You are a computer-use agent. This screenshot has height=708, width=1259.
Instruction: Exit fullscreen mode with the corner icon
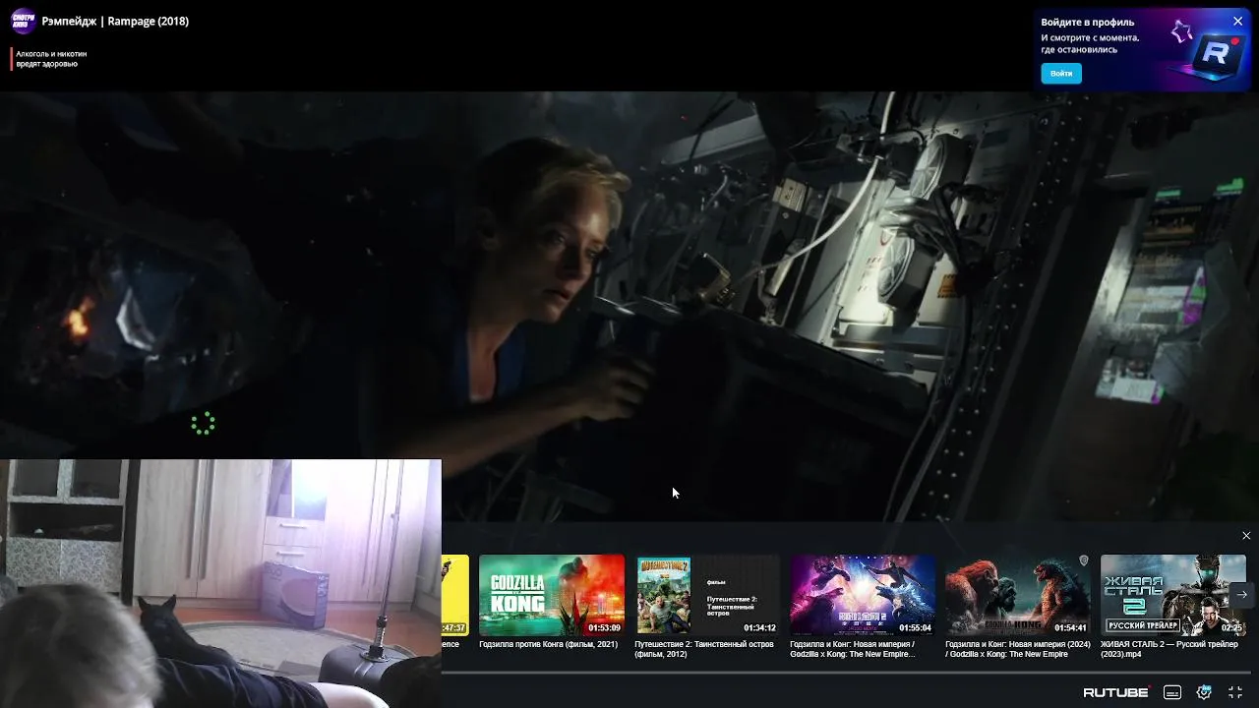coord(1235,692)
